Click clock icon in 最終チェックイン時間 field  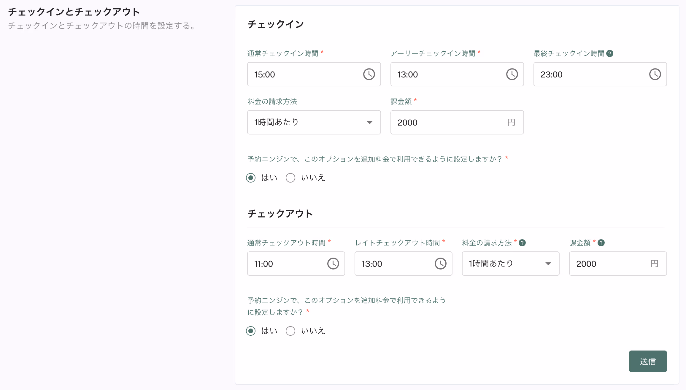655,74
